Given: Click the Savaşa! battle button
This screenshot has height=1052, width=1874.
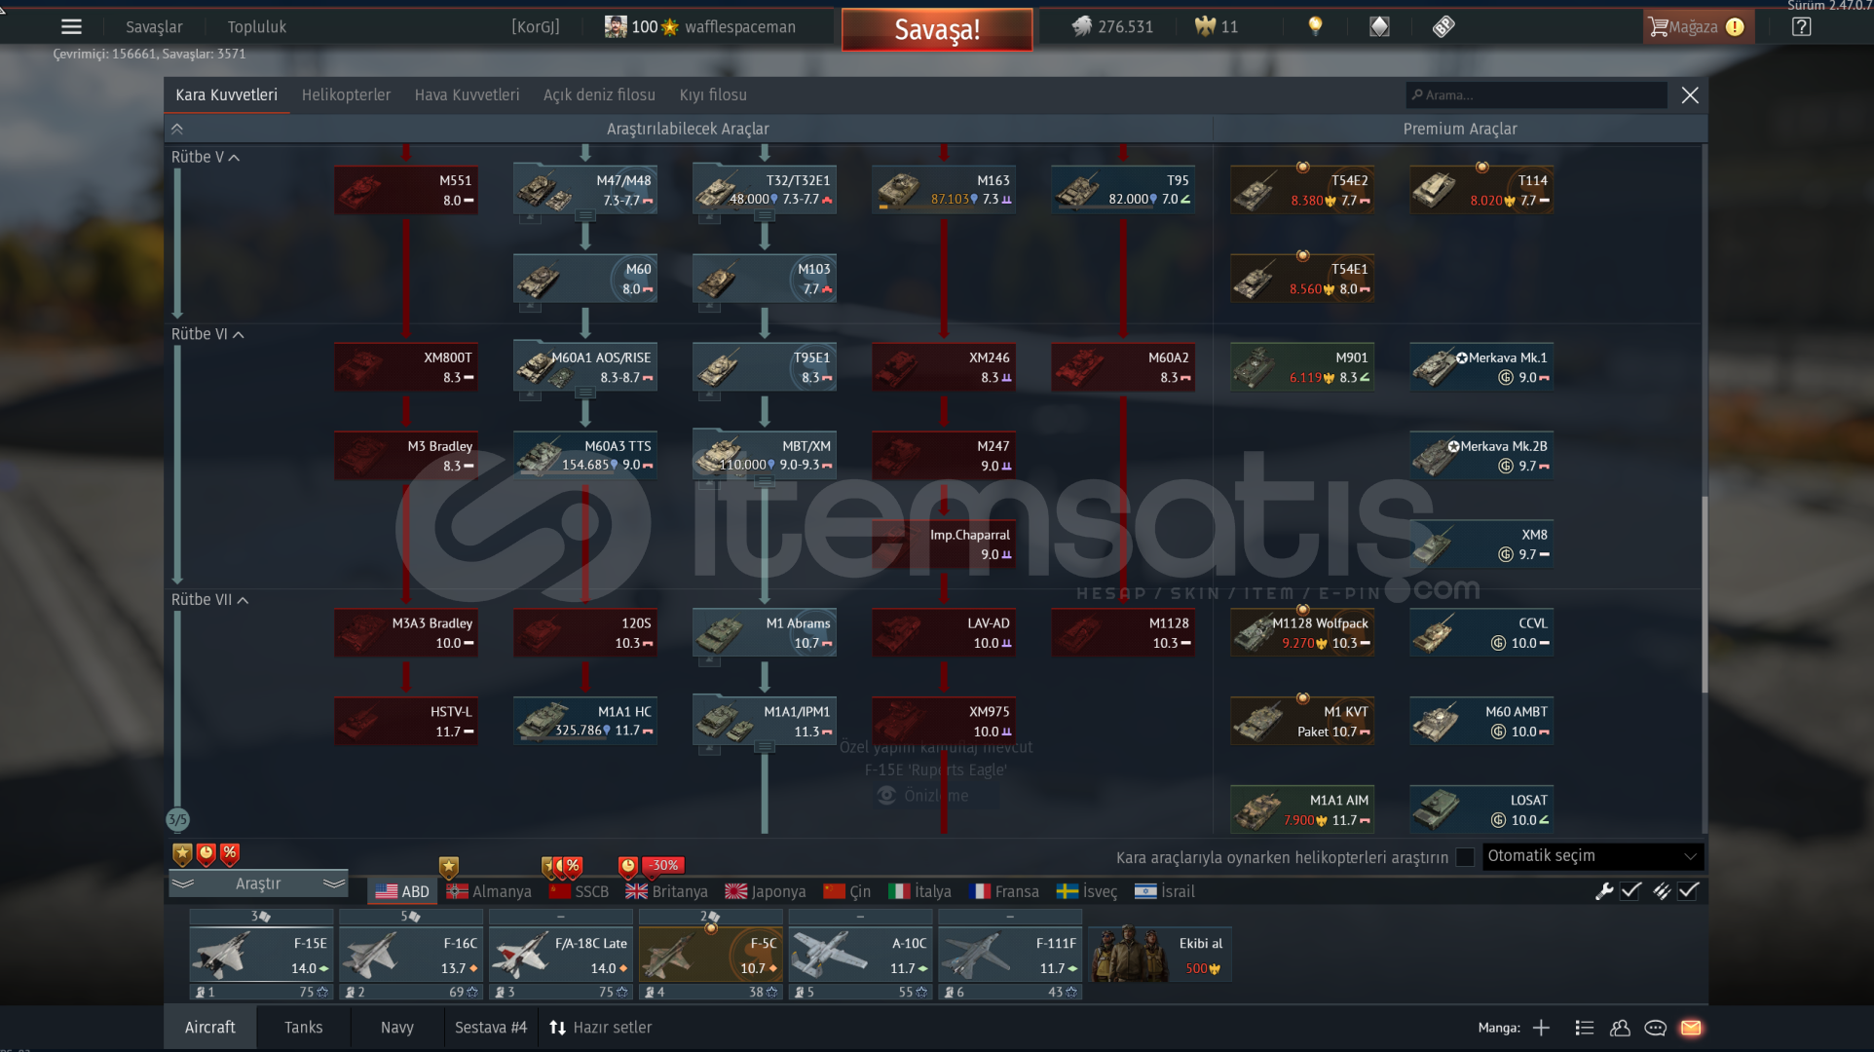Looking at the screenshot, I should 937,29.
